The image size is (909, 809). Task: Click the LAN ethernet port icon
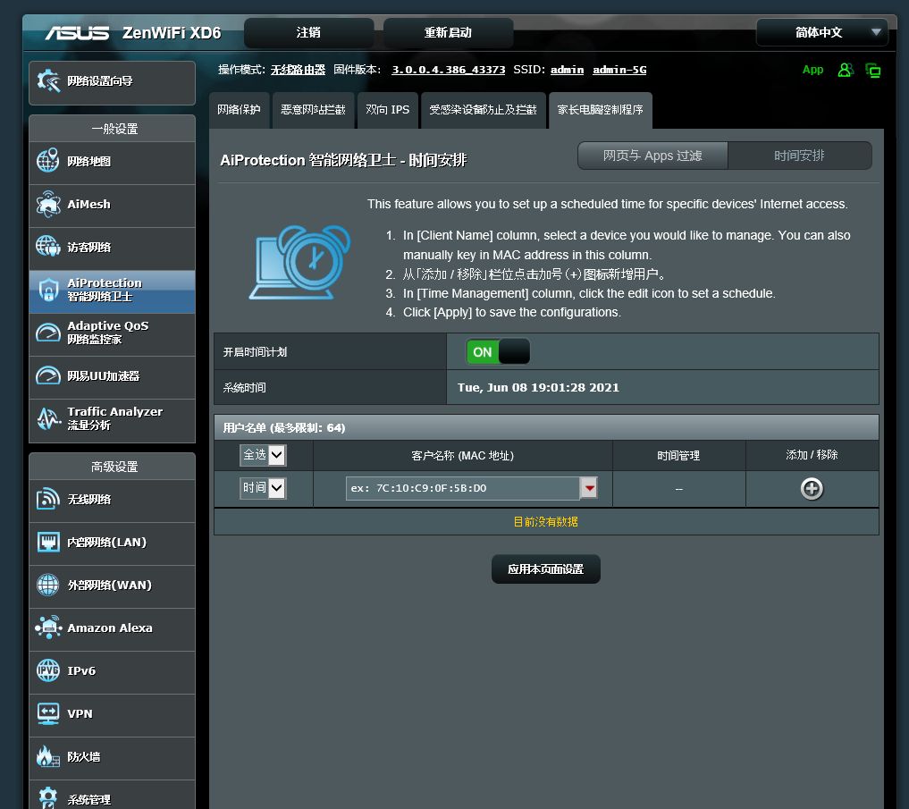click(48, 543)
